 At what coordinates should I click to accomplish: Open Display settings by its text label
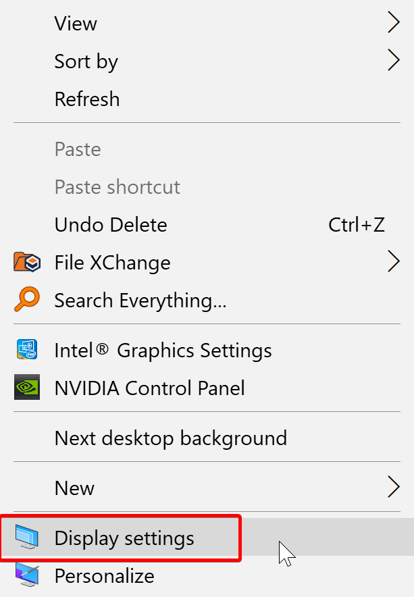(124, 538)
